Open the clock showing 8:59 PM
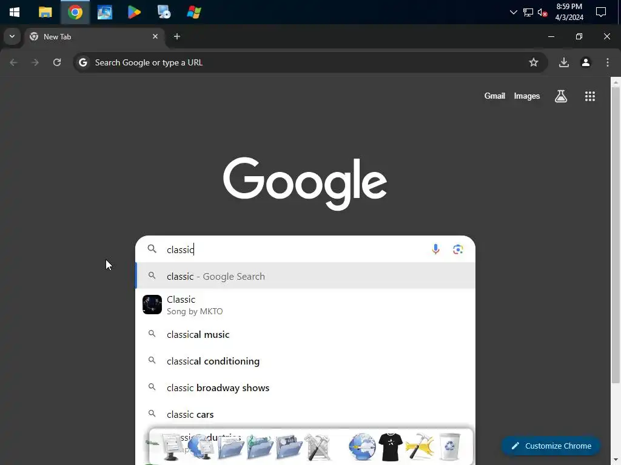 click(x=569, y=12)
